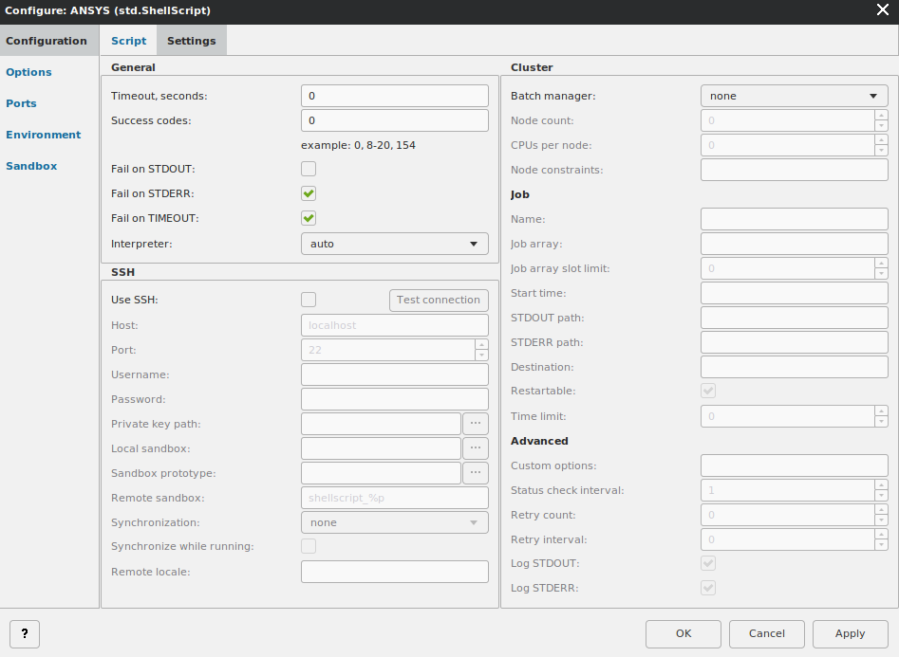The height and width of the screenshot is (657, 899).
Task: Click the Remote locale field
Action: point(395,571)
